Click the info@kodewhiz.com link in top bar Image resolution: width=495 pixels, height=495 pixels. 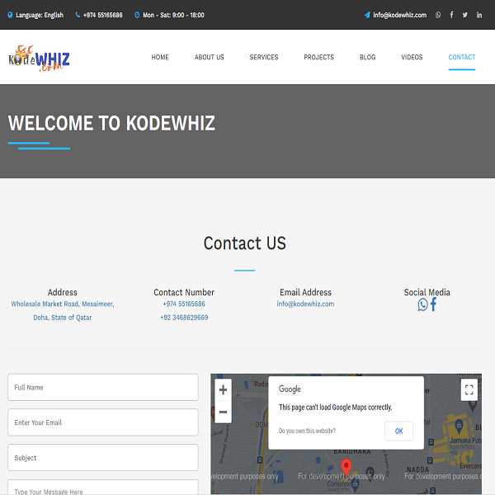pyautogui.click(x=399, y=15)
